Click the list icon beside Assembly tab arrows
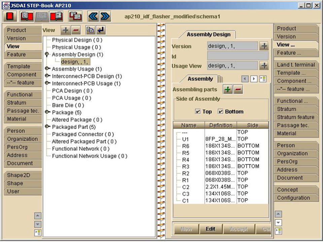The image size is (323, 242). pos(263,79)
